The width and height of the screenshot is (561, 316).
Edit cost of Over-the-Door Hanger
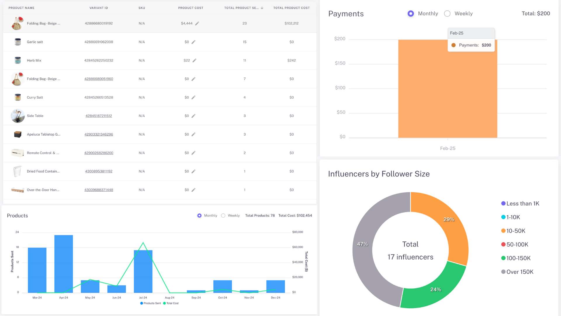coord(193,190)
